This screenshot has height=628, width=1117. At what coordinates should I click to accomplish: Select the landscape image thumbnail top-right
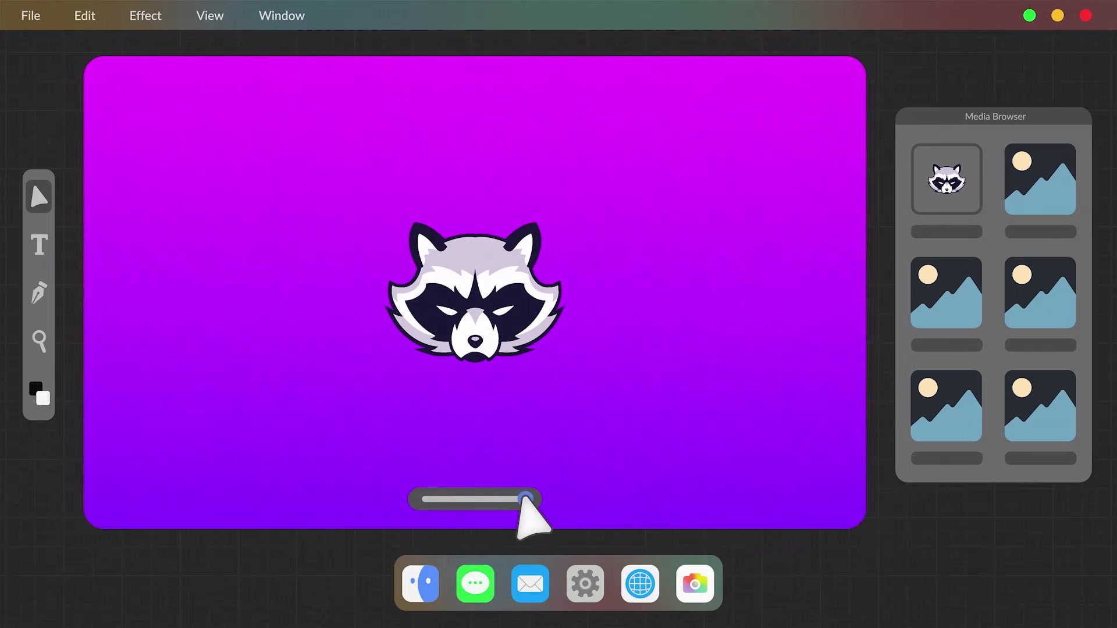[1040, 178]
